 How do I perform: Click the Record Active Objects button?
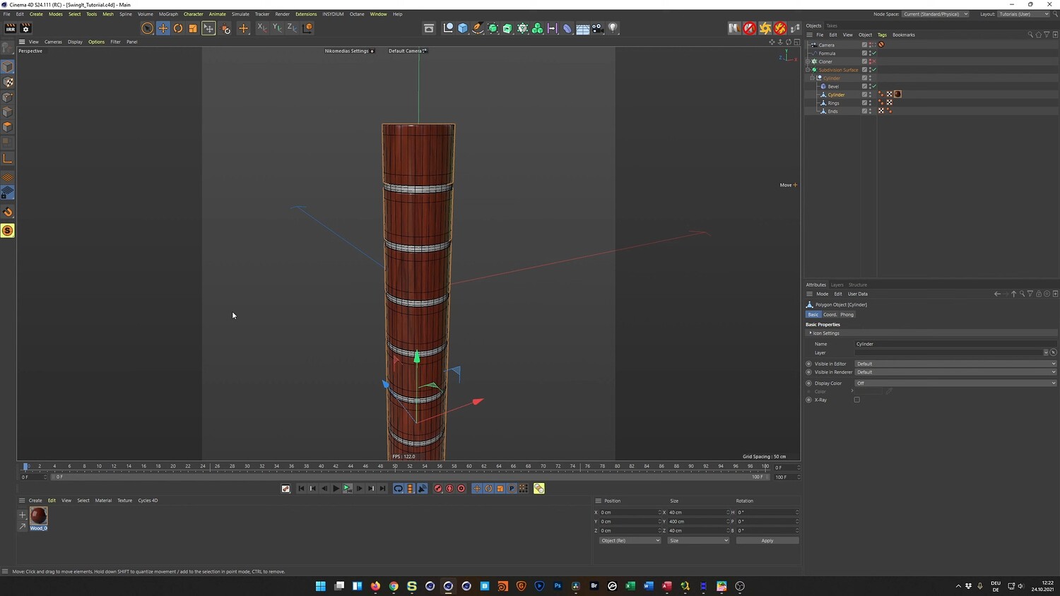tap(437, 489)
